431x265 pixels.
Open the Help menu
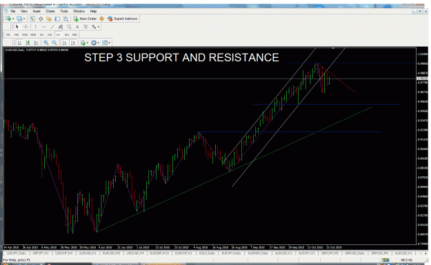(x=94, y=11)
